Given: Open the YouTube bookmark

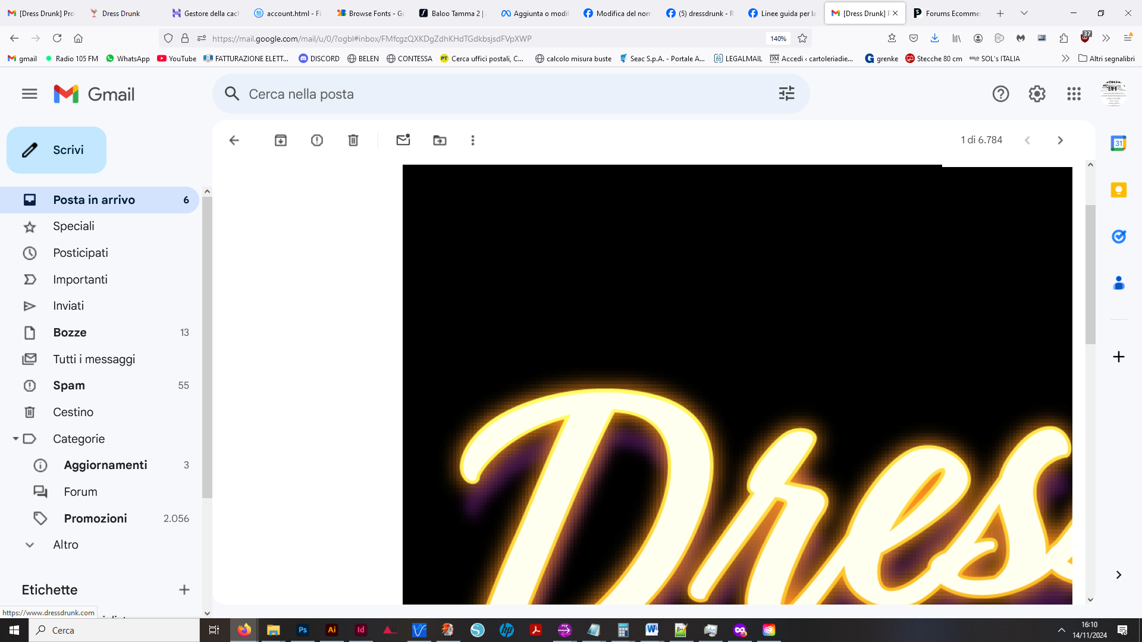Looking at the screenshot, I should click(177, 58).
